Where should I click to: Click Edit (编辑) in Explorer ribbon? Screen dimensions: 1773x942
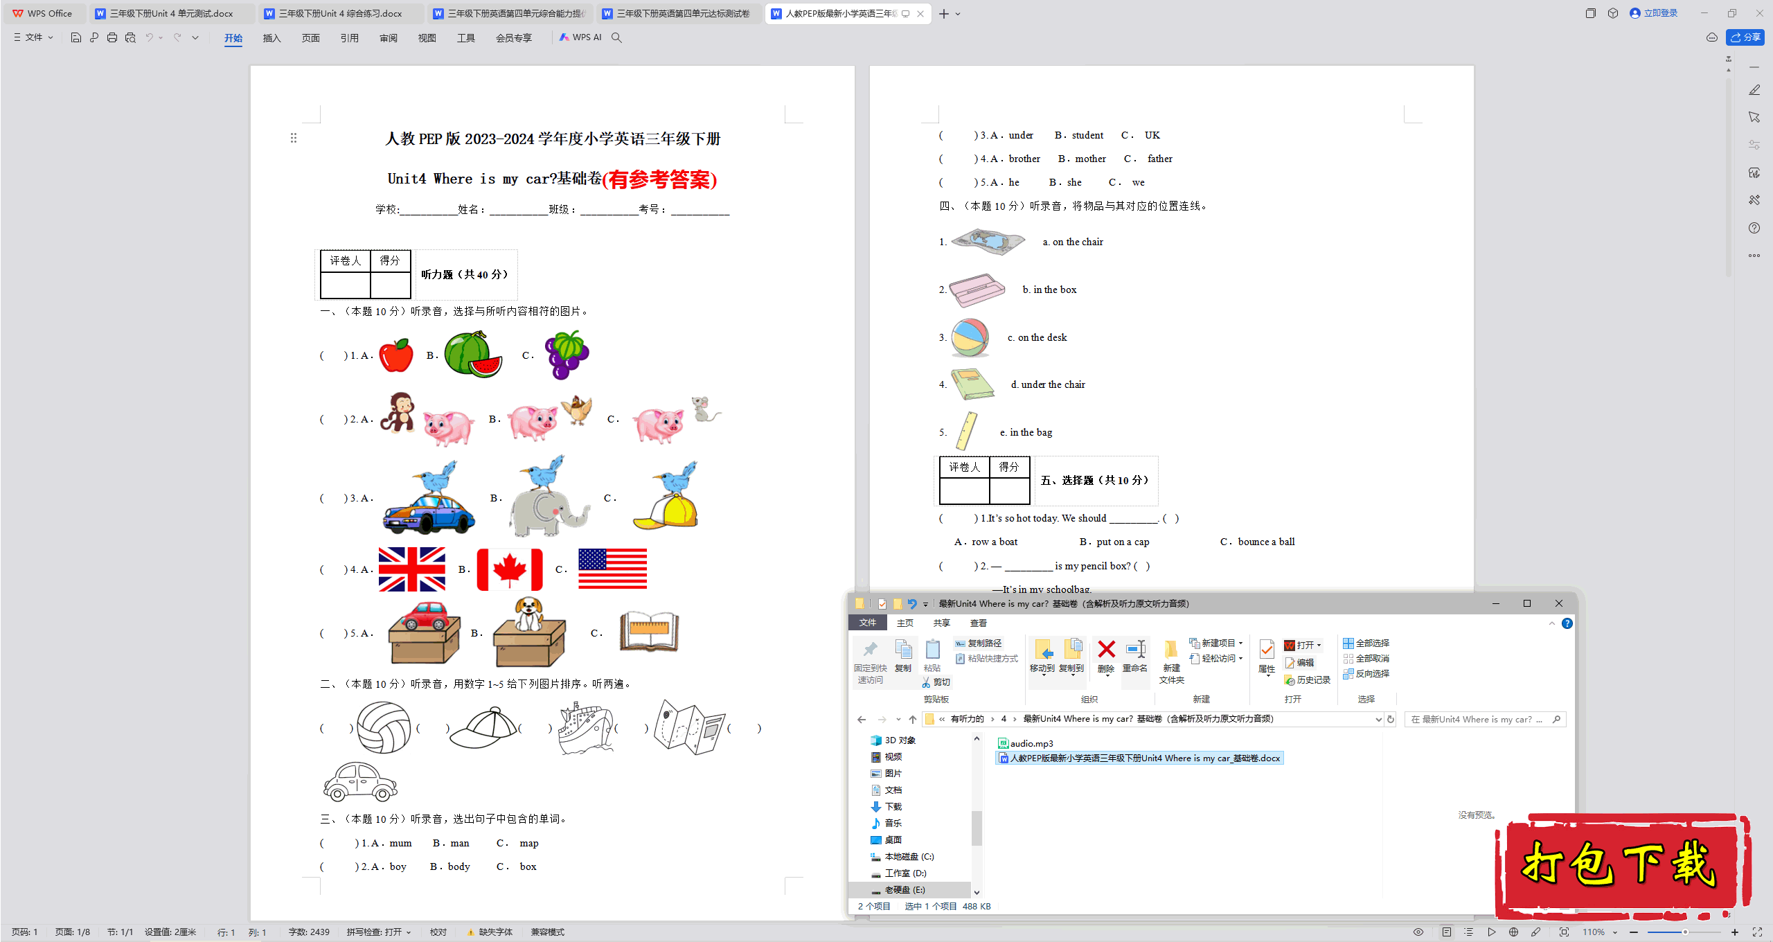pyautogui.click(x=1299, y=662)
